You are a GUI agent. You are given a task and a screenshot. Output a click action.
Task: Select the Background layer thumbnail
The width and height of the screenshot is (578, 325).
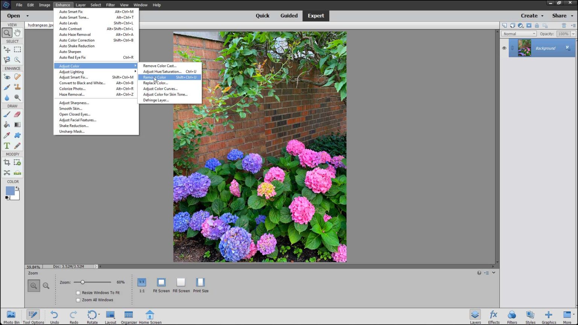[524, 48]
